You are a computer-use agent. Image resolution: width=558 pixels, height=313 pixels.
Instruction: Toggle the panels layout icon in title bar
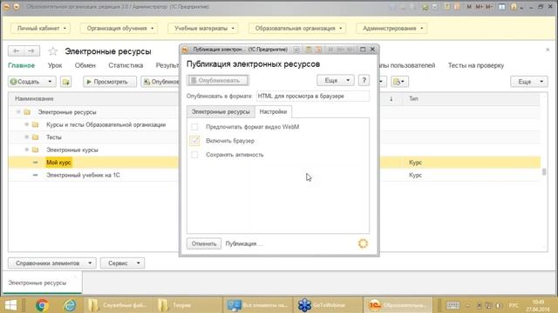coord(502,7)
